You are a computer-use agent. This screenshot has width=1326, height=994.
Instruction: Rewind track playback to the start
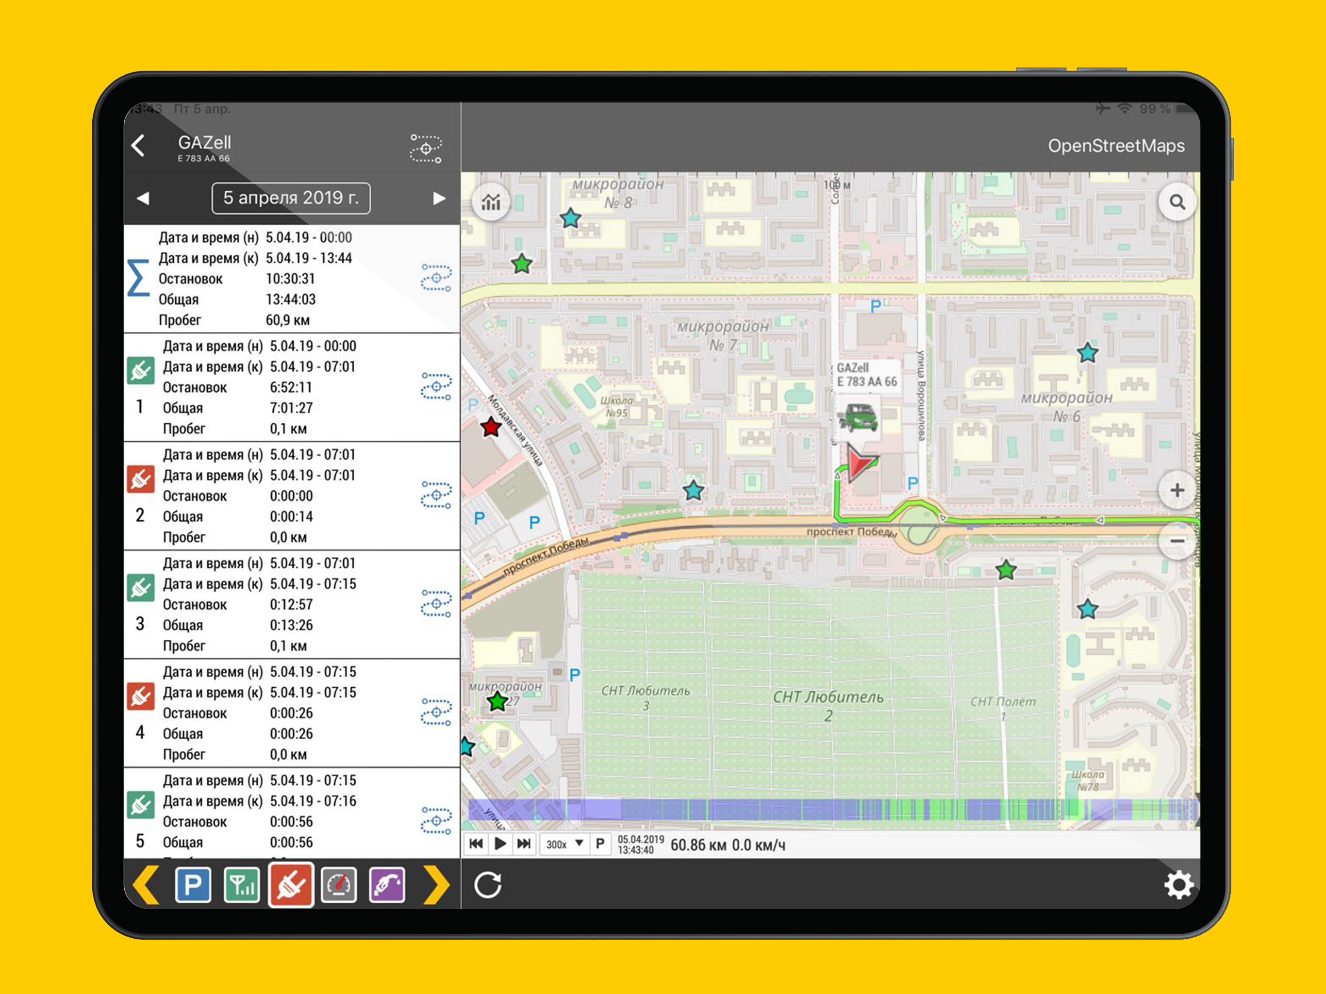coord(476,844)
